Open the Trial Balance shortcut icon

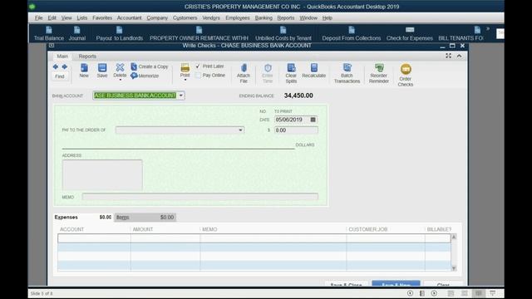point(49,30)
